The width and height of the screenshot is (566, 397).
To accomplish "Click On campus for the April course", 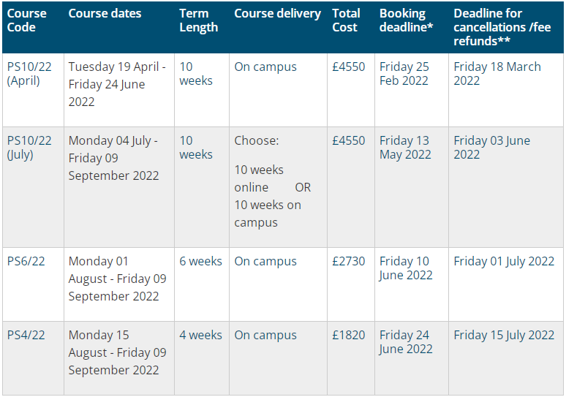I will click(x=265, y=67).
